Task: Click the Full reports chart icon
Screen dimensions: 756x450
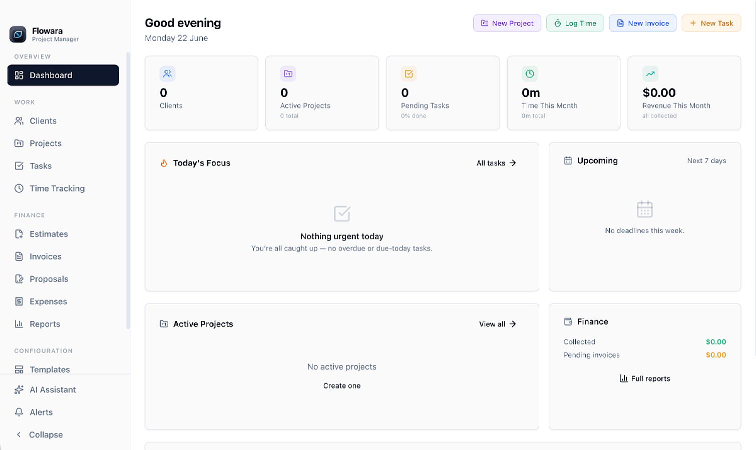Action: point(624,378)
